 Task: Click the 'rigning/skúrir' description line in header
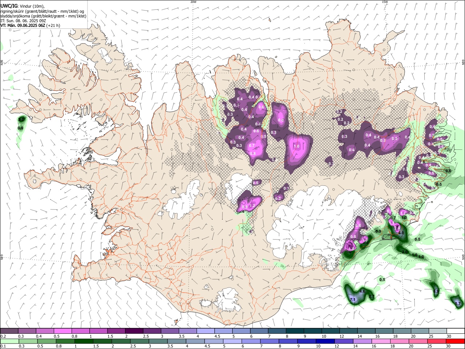42,11
